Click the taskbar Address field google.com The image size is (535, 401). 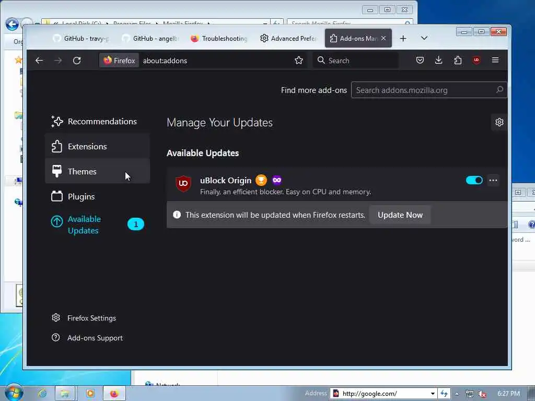click(383, 394)
